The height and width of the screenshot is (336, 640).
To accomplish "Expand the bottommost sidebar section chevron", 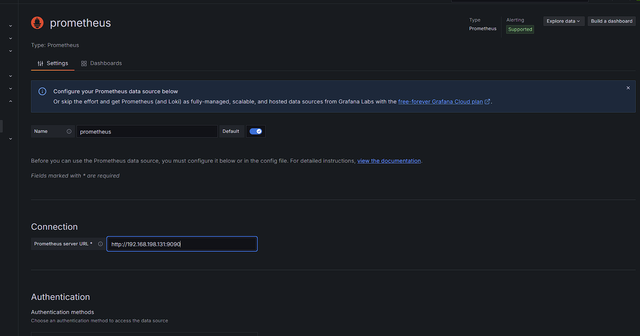I will coord(11,139).
